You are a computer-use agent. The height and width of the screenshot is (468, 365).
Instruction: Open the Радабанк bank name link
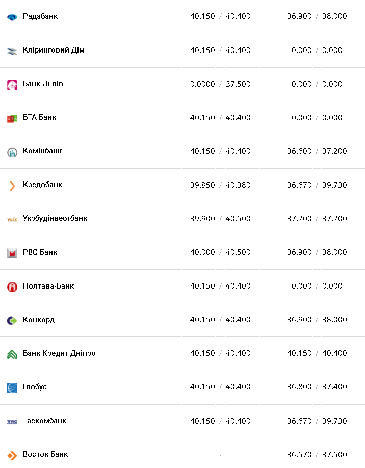coord(40,16)
